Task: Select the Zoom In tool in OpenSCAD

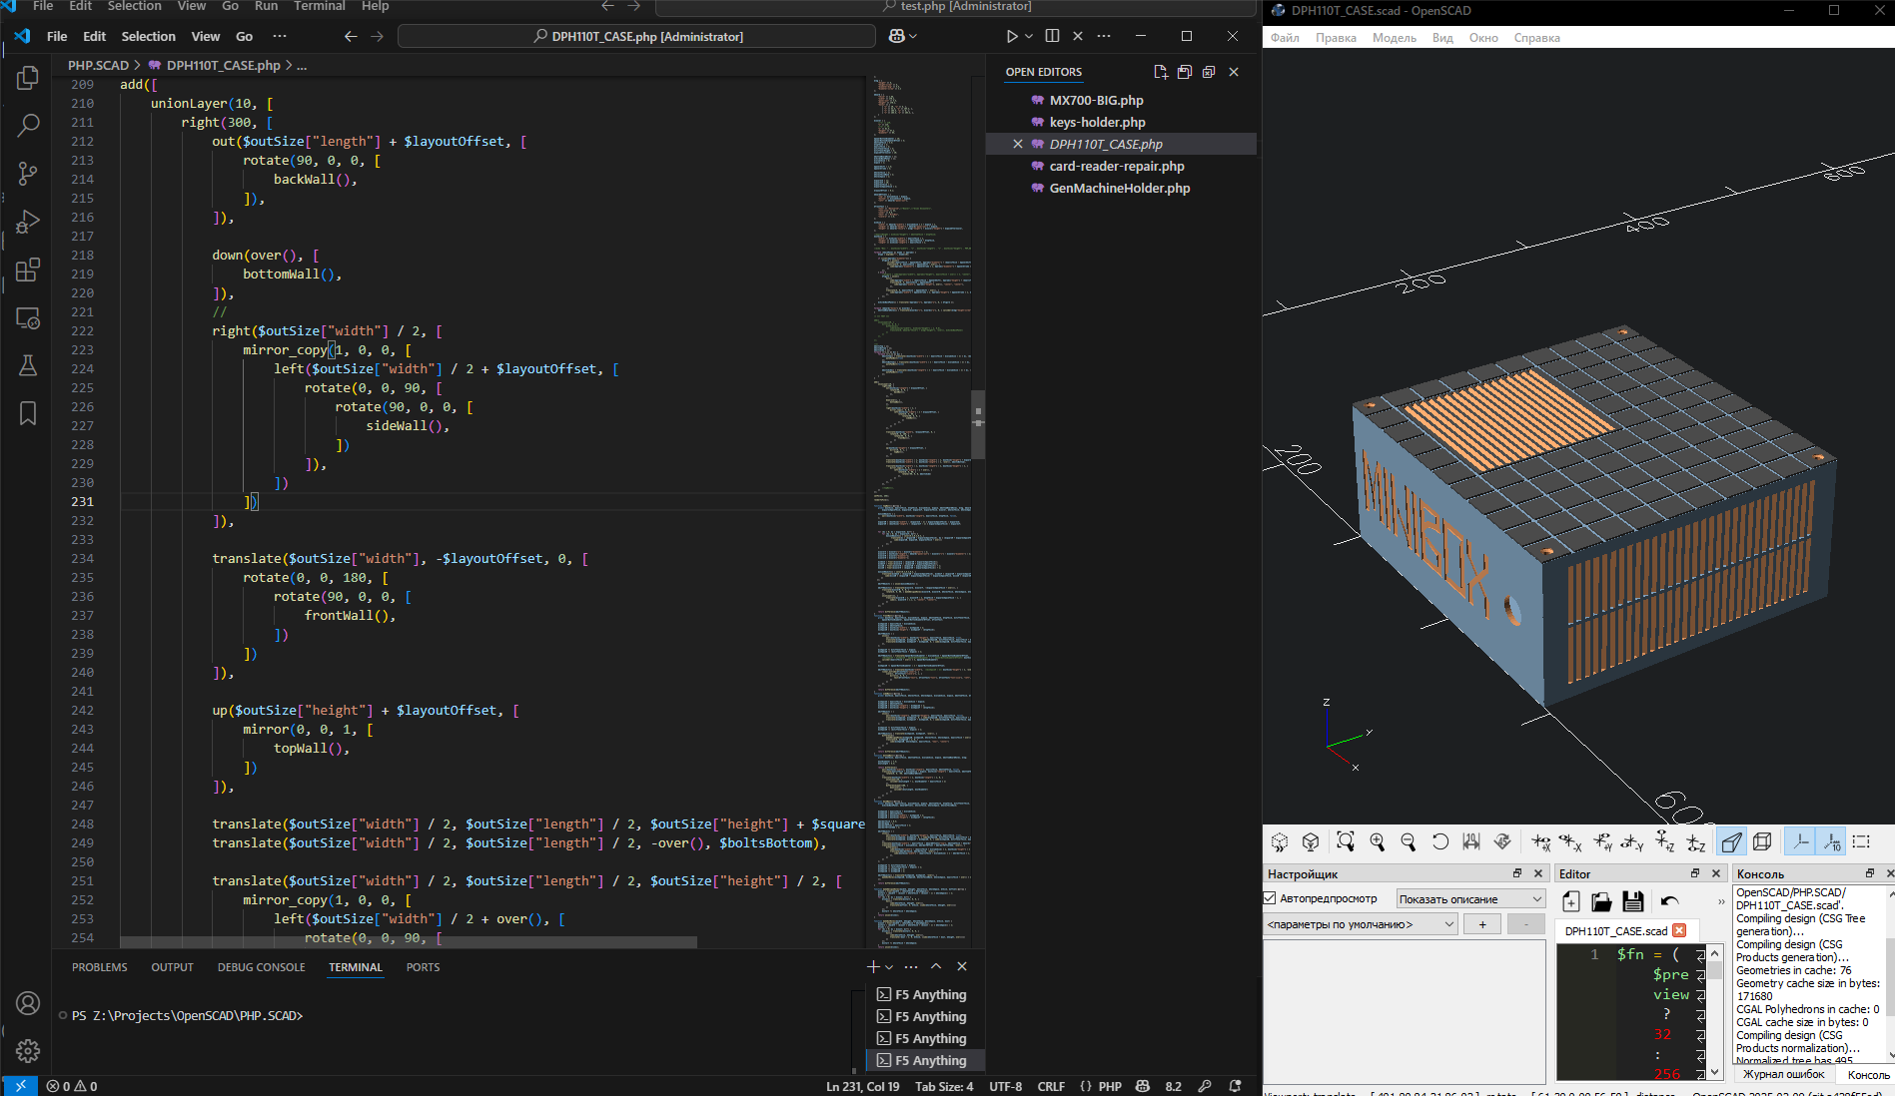Action: [x=1378, y=841]
